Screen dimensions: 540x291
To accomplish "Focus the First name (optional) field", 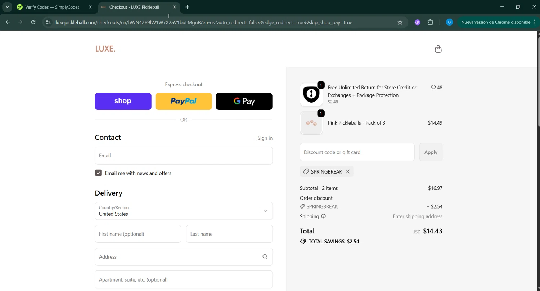I will (138, 234).
